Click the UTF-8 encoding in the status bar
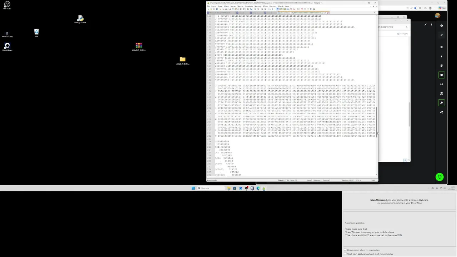The image size is (457, 257). (358, 180)
